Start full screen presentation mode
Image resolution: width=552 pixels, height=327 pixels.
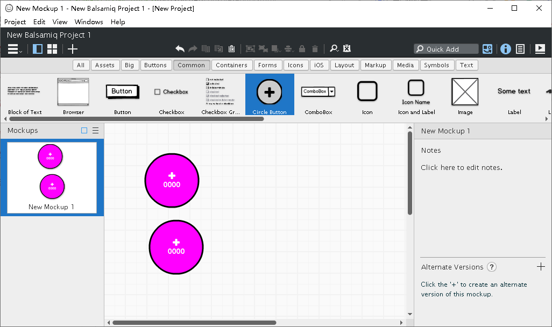click(x=540, y=48)
